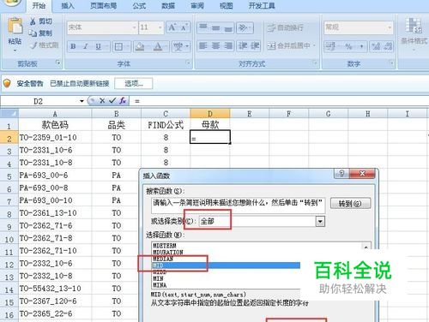Expand the clipboard group launcher

click(x=58, y=63)
